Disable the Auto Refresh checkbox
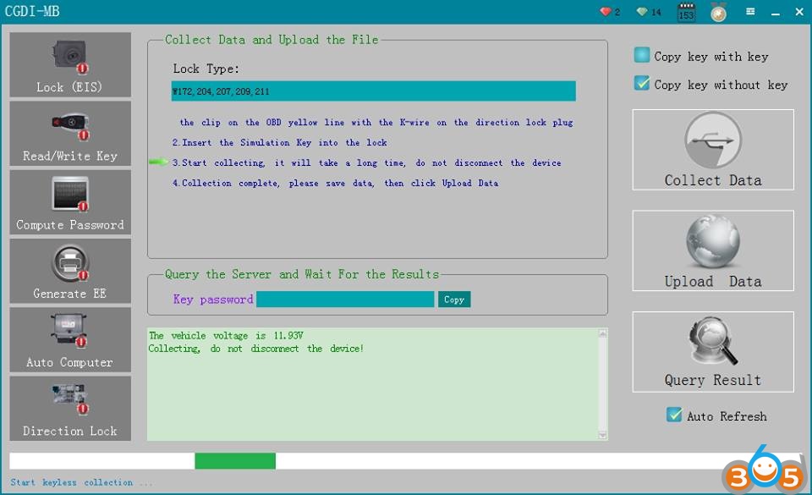 pyautogui.click(x=674, y=415)
